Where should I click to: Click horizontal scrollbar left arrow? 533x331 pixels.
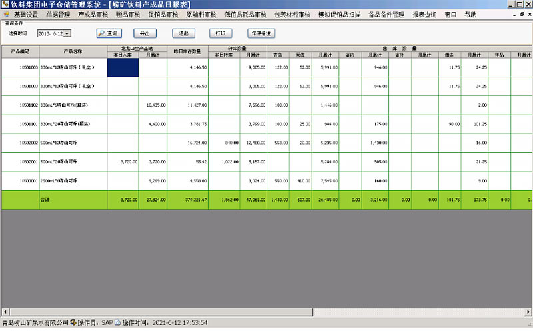[x=4, y=312]
